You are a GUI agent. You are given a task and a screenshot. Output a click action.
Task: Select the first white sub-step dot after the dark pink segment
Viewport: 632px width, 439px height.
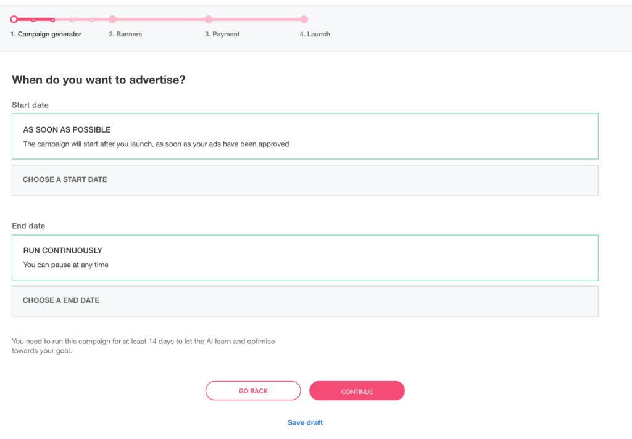click(x=72, y=20)
